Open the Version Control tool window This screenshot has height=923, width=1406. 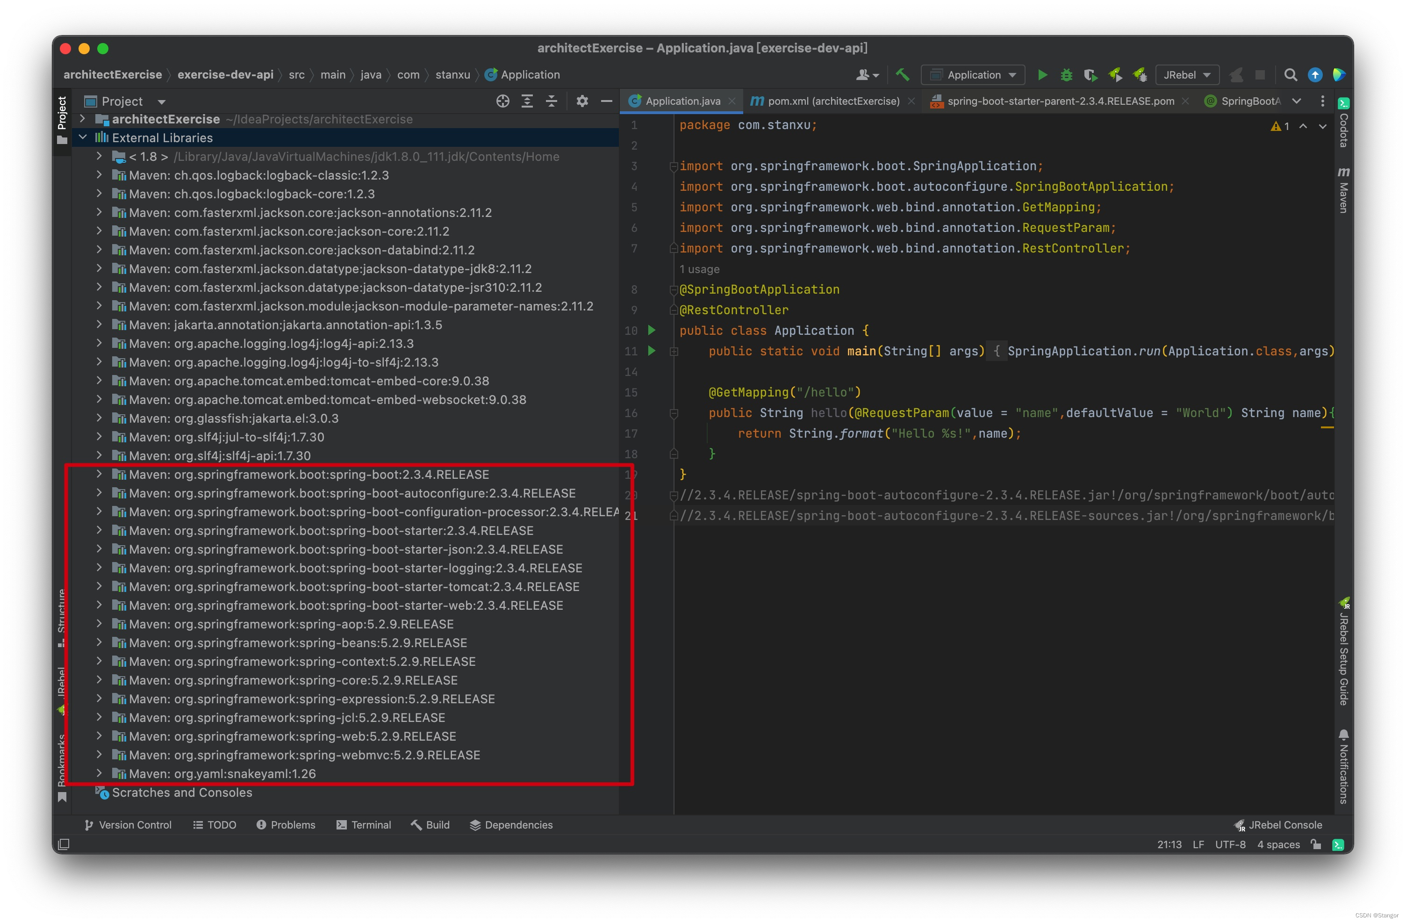(x=128, y=825)
